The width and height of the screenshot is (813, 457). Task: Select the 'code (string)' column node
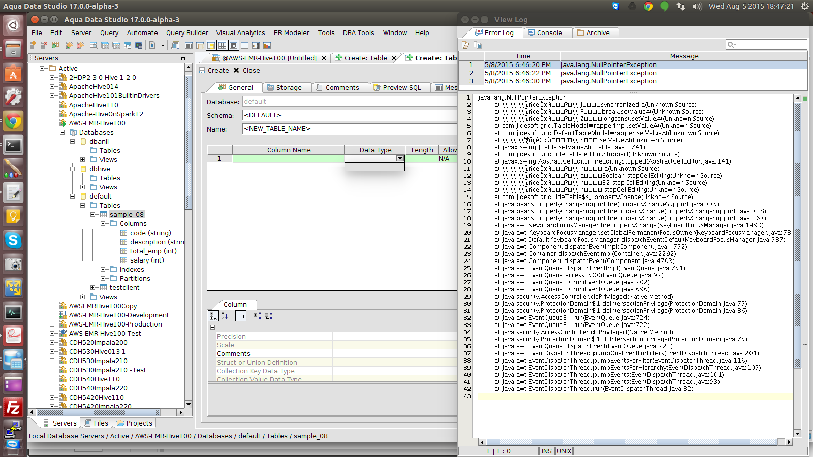pyautogui.click(x=150, y=233)
